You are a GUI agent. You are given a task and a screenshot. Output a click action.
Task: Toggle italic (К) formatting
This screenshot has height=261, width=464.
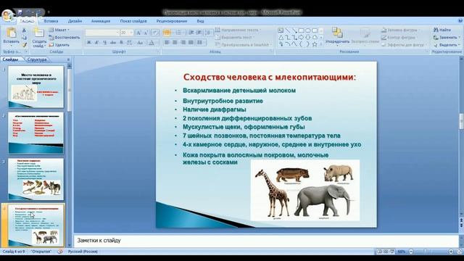[96, 43]
